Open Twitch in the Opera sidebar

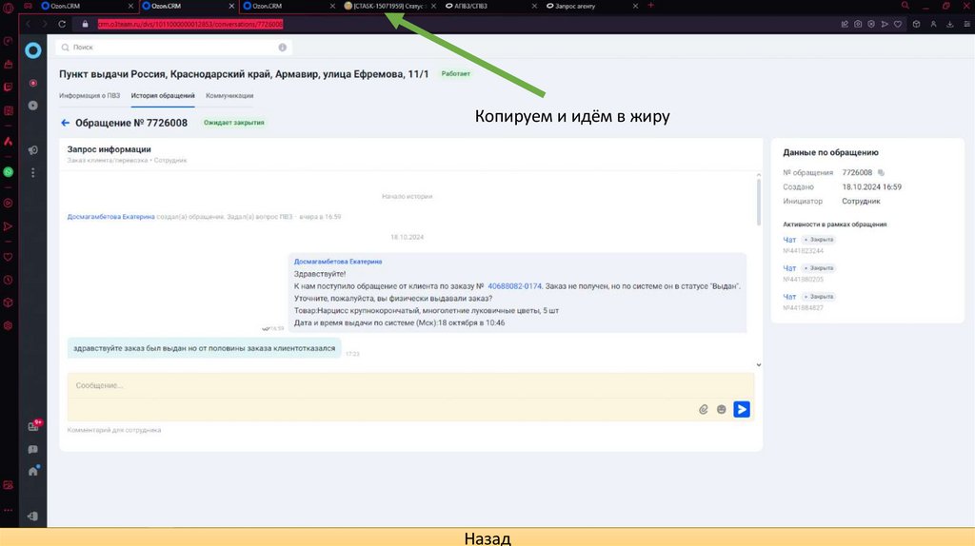(x=8, y=87)
